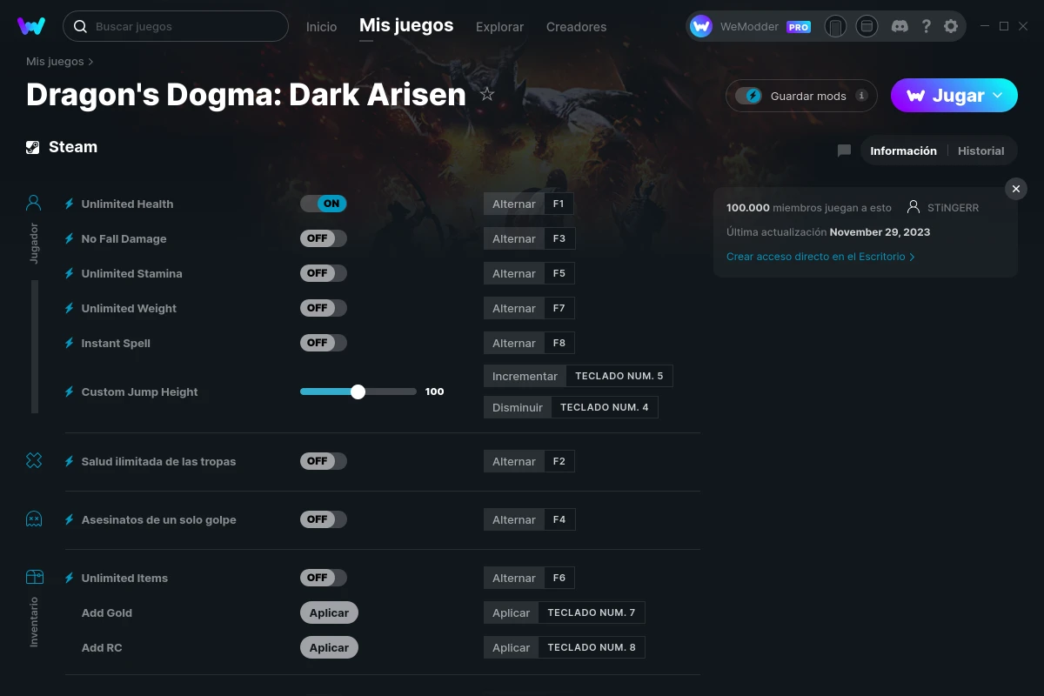Image resolution: width=1044 pixels, height=696 pixels.
Task: Click the Buscar juegos search field
Action: tap(176, 26)
